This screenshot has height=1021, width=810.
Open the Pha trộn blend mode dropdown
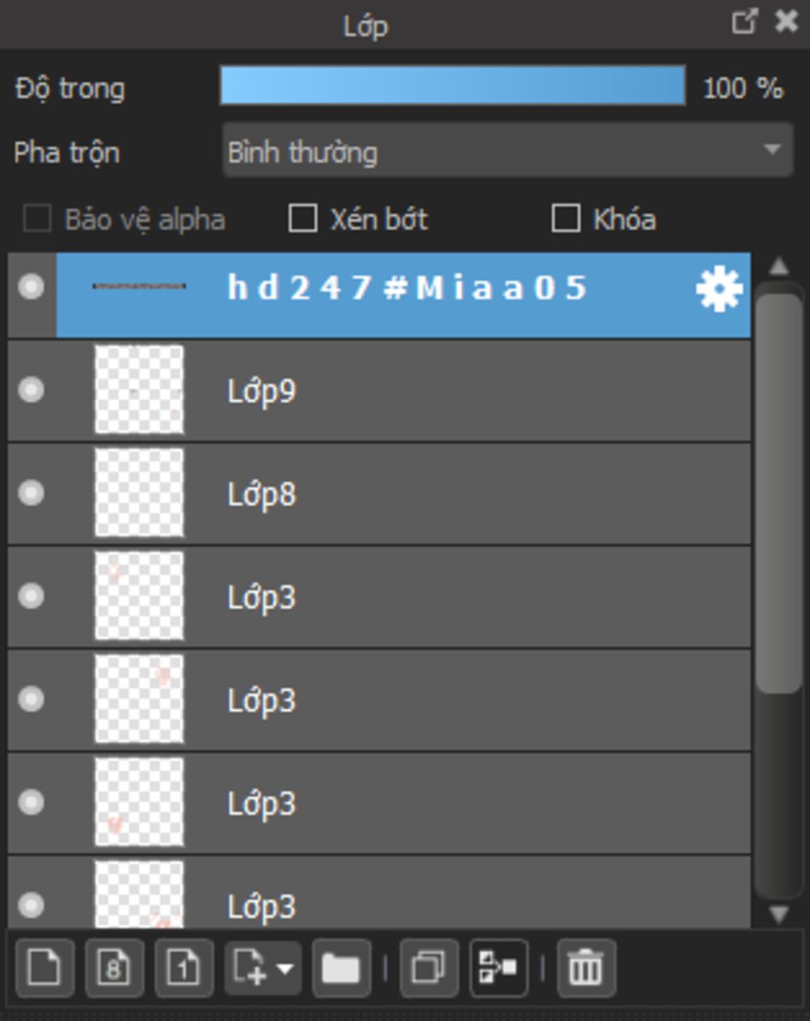point(508,150)
